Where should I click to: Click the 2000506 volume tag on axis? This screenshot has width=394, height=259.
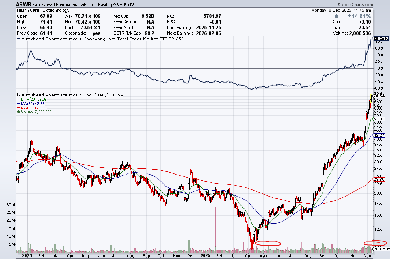click(381, 249)
